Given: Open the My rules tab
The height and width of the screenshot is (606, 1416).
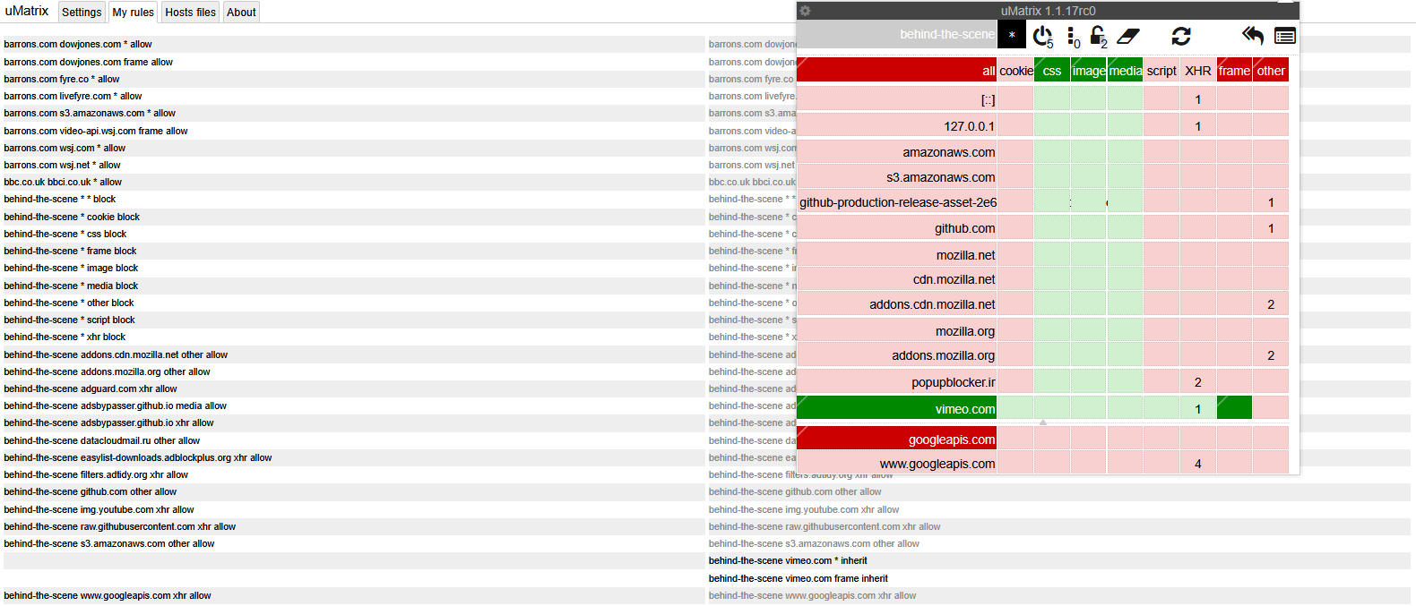Looking at the screenshot, I should tap(133, 13).
